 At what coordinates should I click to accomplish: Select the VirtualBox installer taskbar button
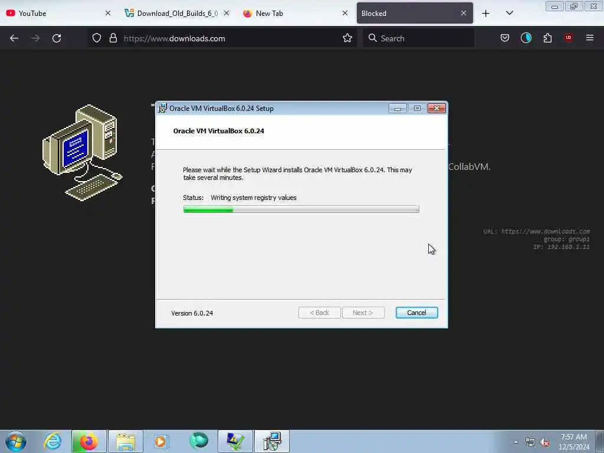tap(272, 441)
